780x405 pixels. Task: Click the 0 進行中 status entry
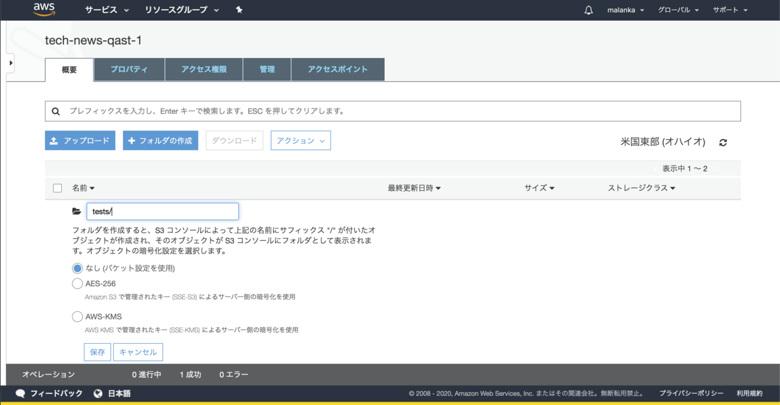pos(146,374)
